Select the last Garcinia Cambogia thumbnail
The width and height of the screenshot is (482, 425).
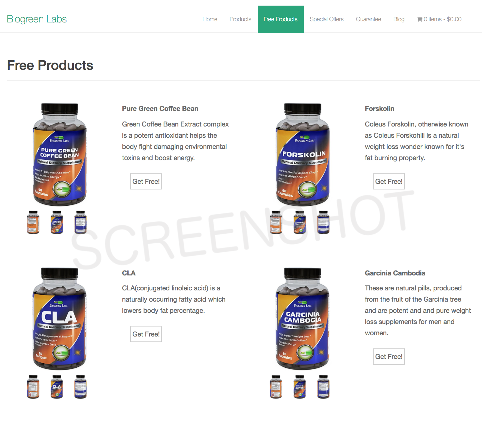[x=323, y=387]
